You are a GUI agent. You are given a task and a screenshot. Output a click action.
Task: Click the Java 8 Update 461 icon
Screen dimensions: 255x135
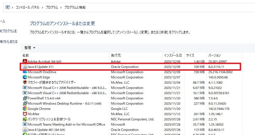pos(25,130)
